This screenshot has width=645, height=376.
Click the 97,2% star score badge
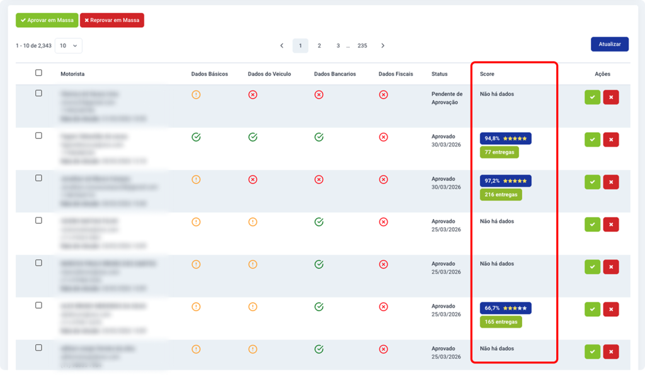505,181
